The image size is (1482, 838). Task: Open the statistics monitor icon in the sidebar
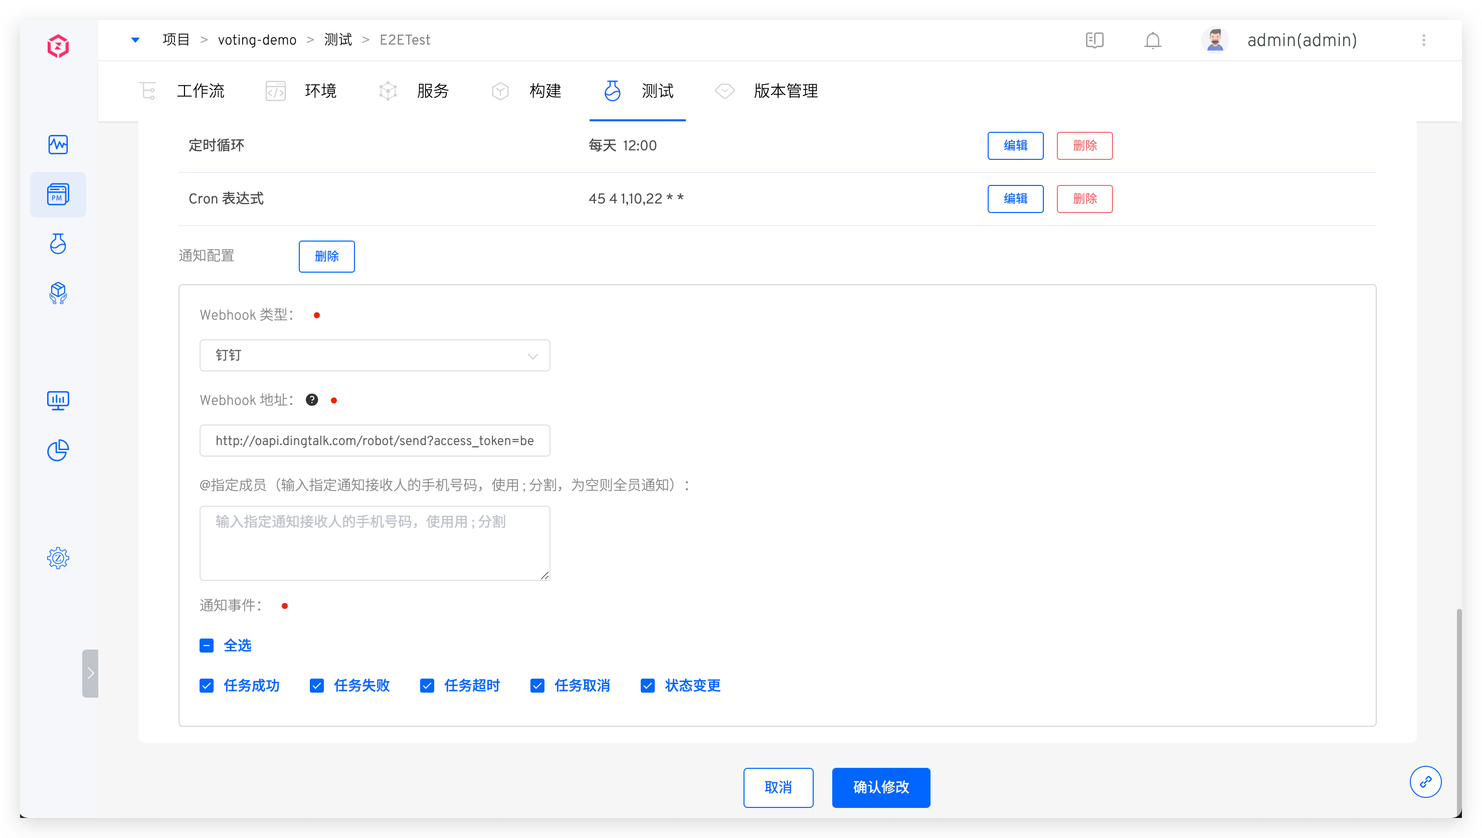[58, 400]
